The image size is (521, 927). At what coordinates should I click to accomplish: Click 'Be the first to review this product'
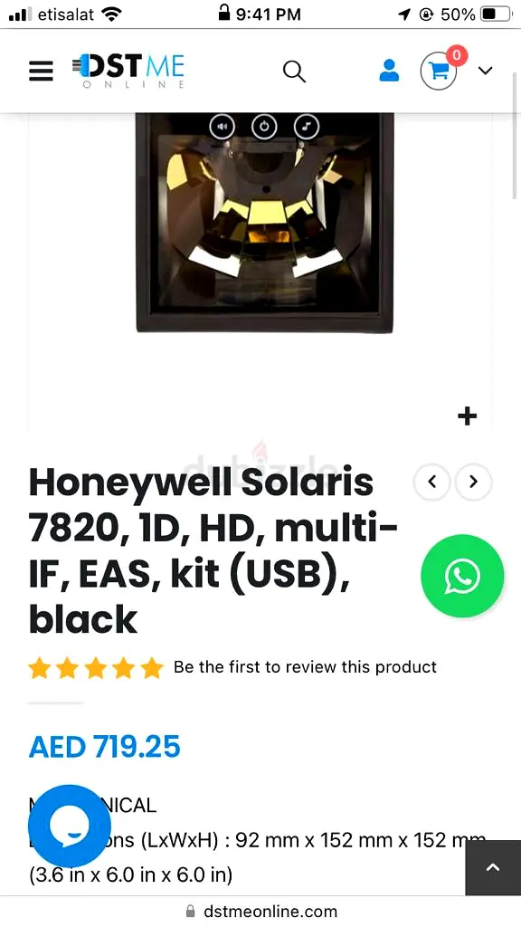[305, 667]
